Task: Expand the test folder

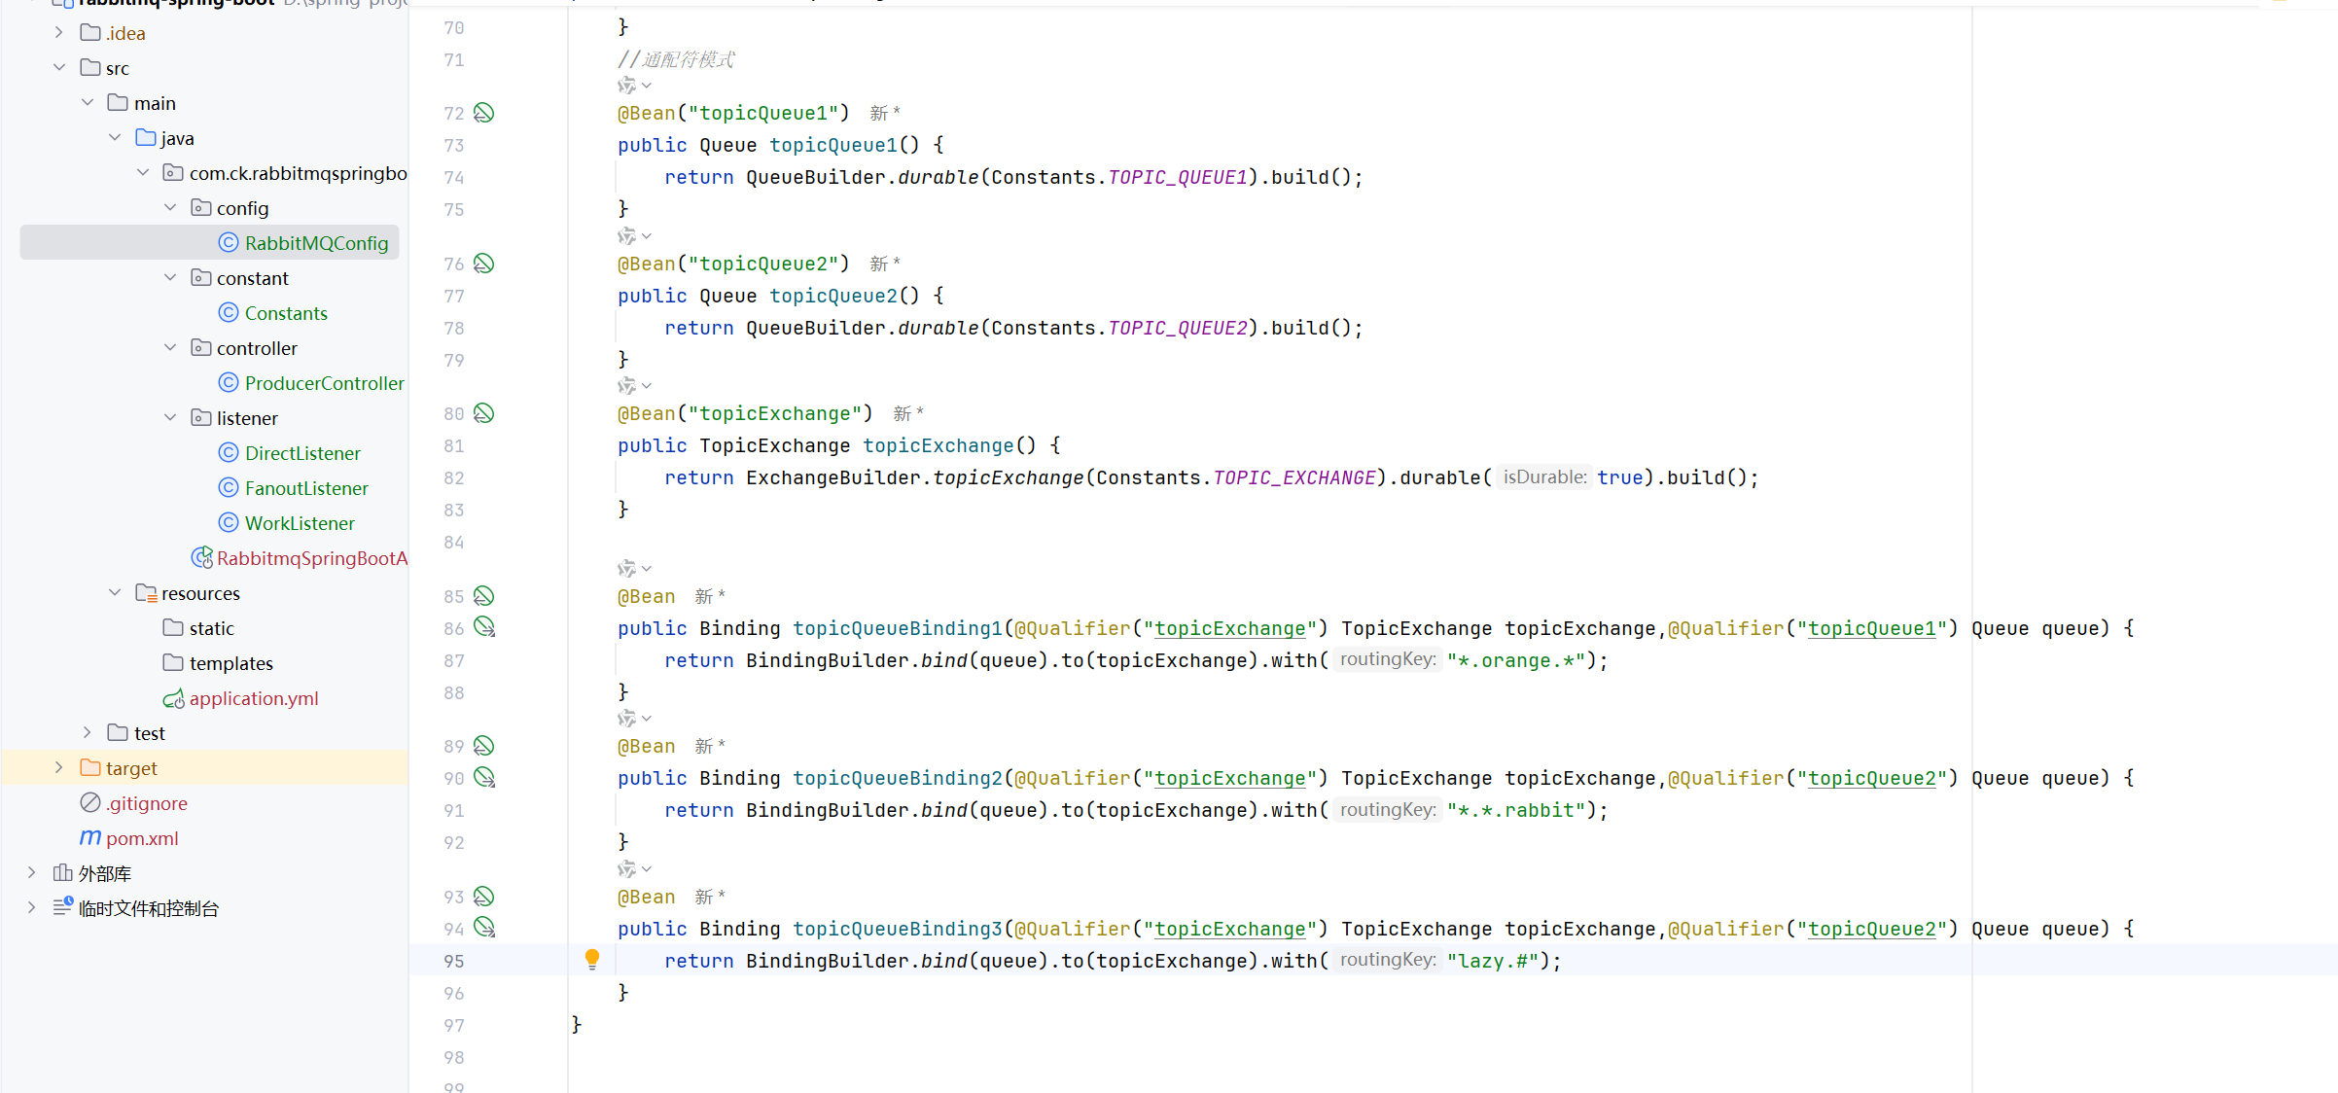Action: coord(88,733)
